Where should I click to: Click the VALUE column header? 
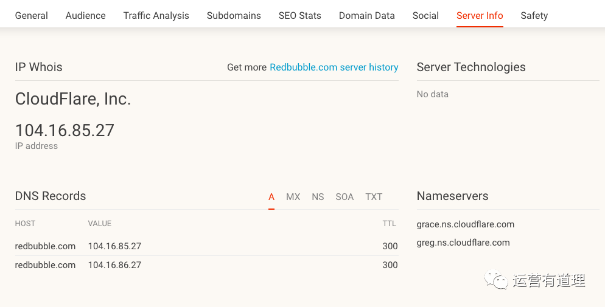(x=100, y=224)
